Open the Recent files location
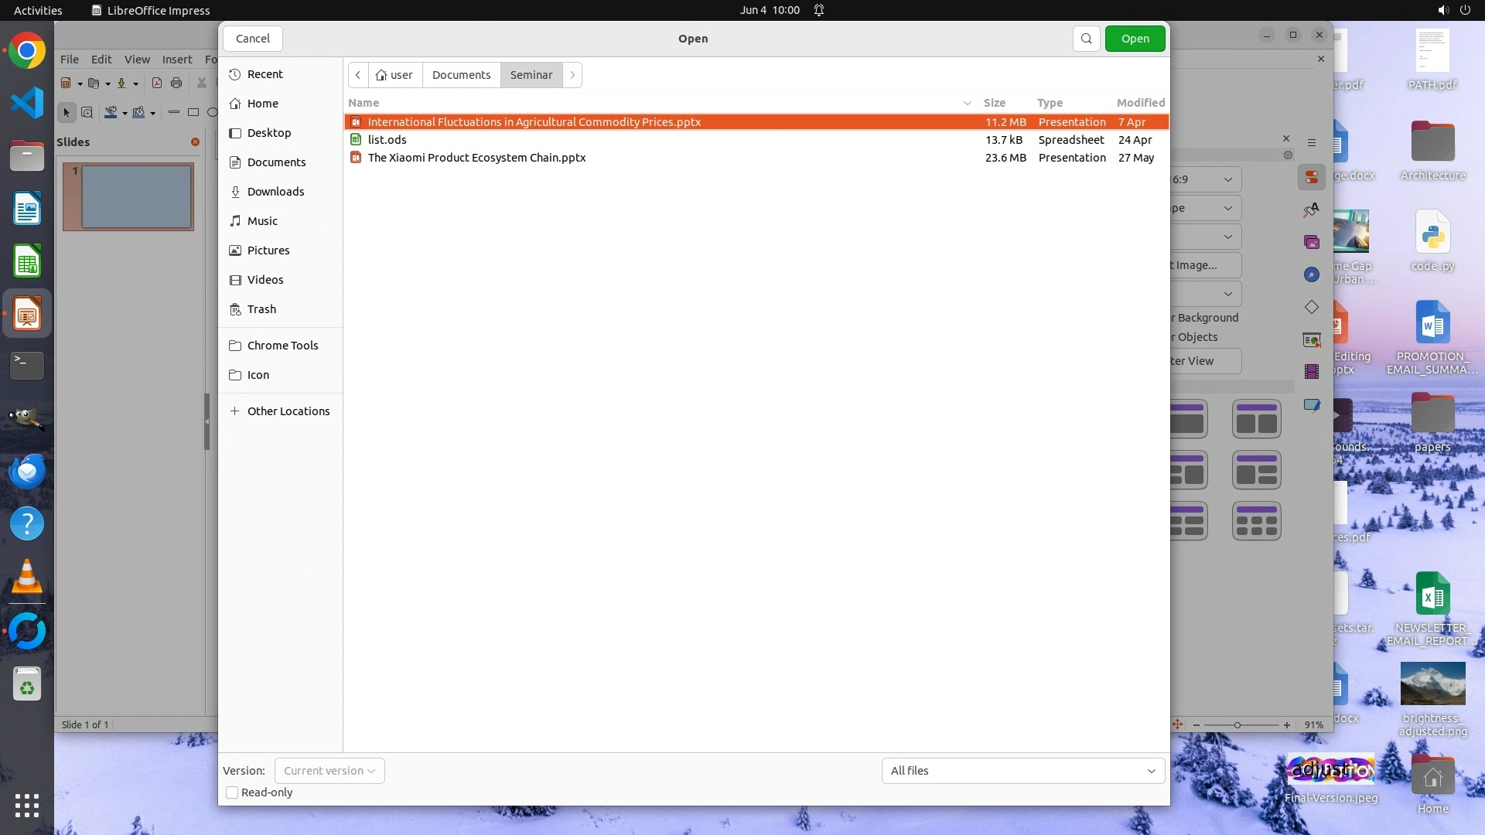Image resolution: width=1485 pixels, height=835 pixels. tap(265, 74)
